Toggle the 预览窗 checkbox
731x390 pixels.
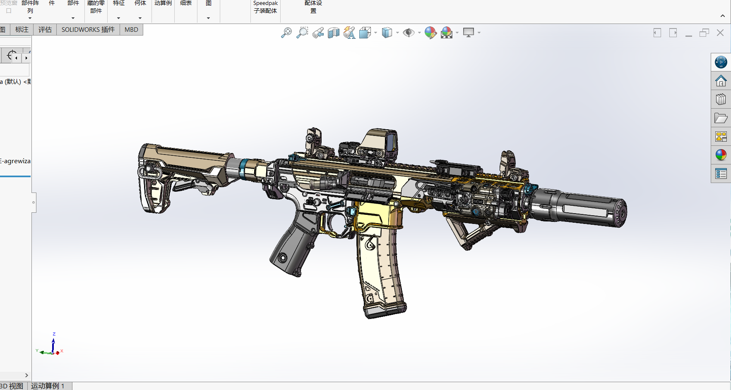[9, 11]
